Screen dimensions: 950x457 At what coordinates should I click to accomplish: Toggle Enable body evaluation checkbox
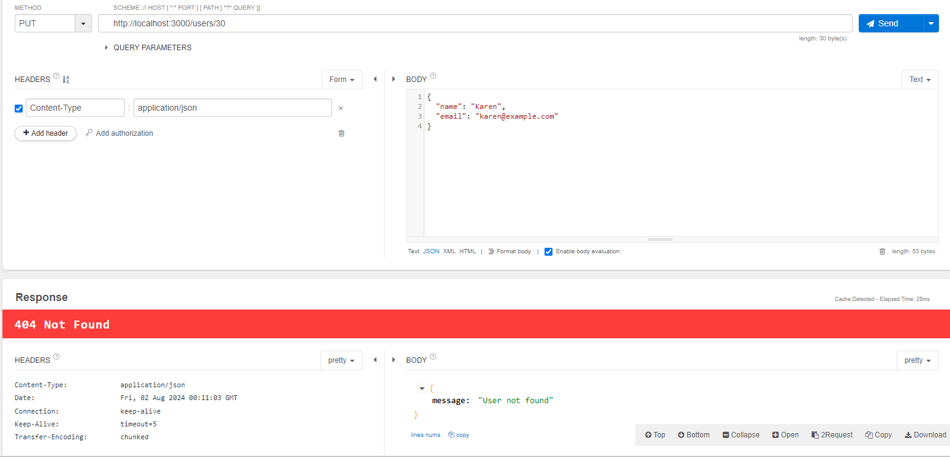tap(549, 251)
